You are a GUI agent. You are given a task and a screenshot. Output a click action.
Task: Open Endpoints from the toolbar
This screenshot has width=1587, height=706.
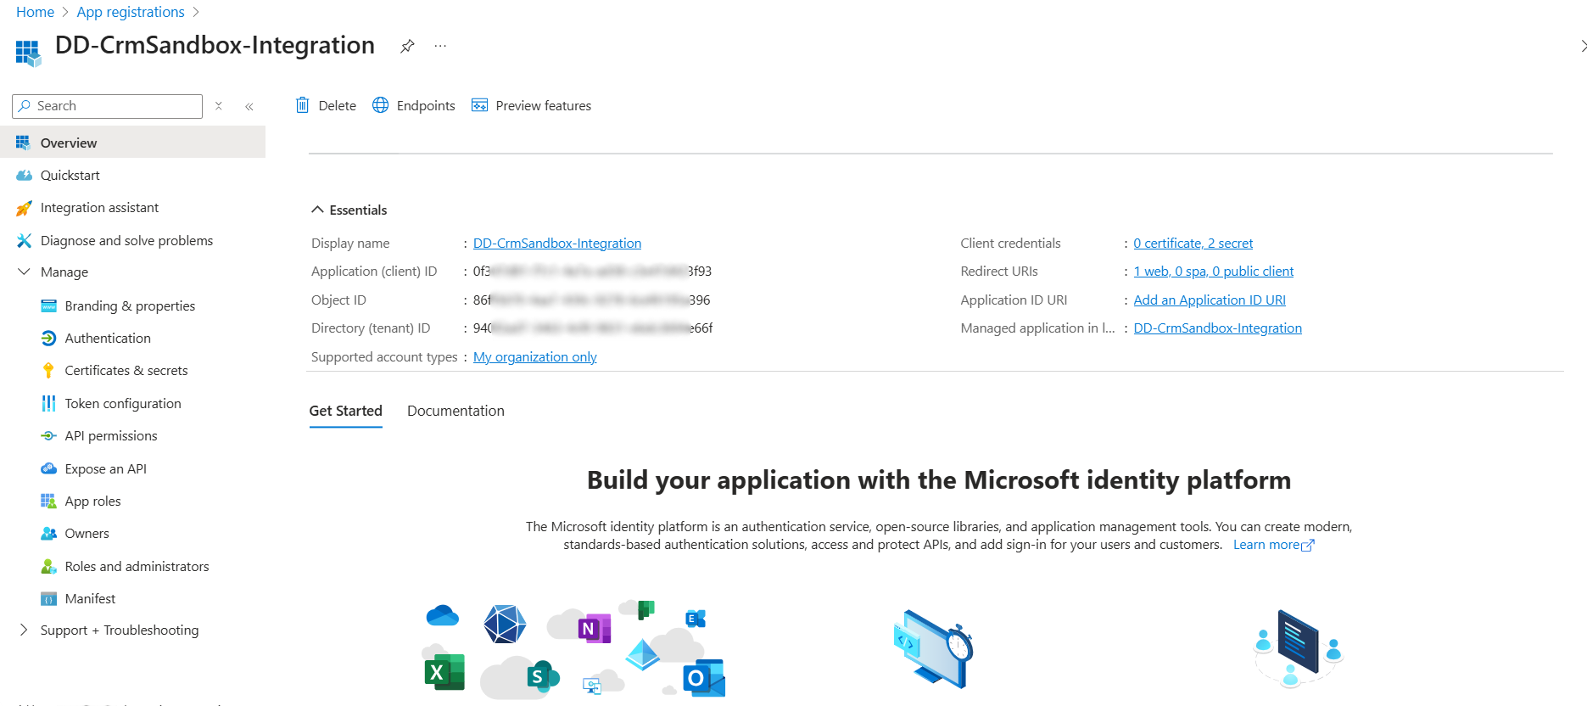414,105
